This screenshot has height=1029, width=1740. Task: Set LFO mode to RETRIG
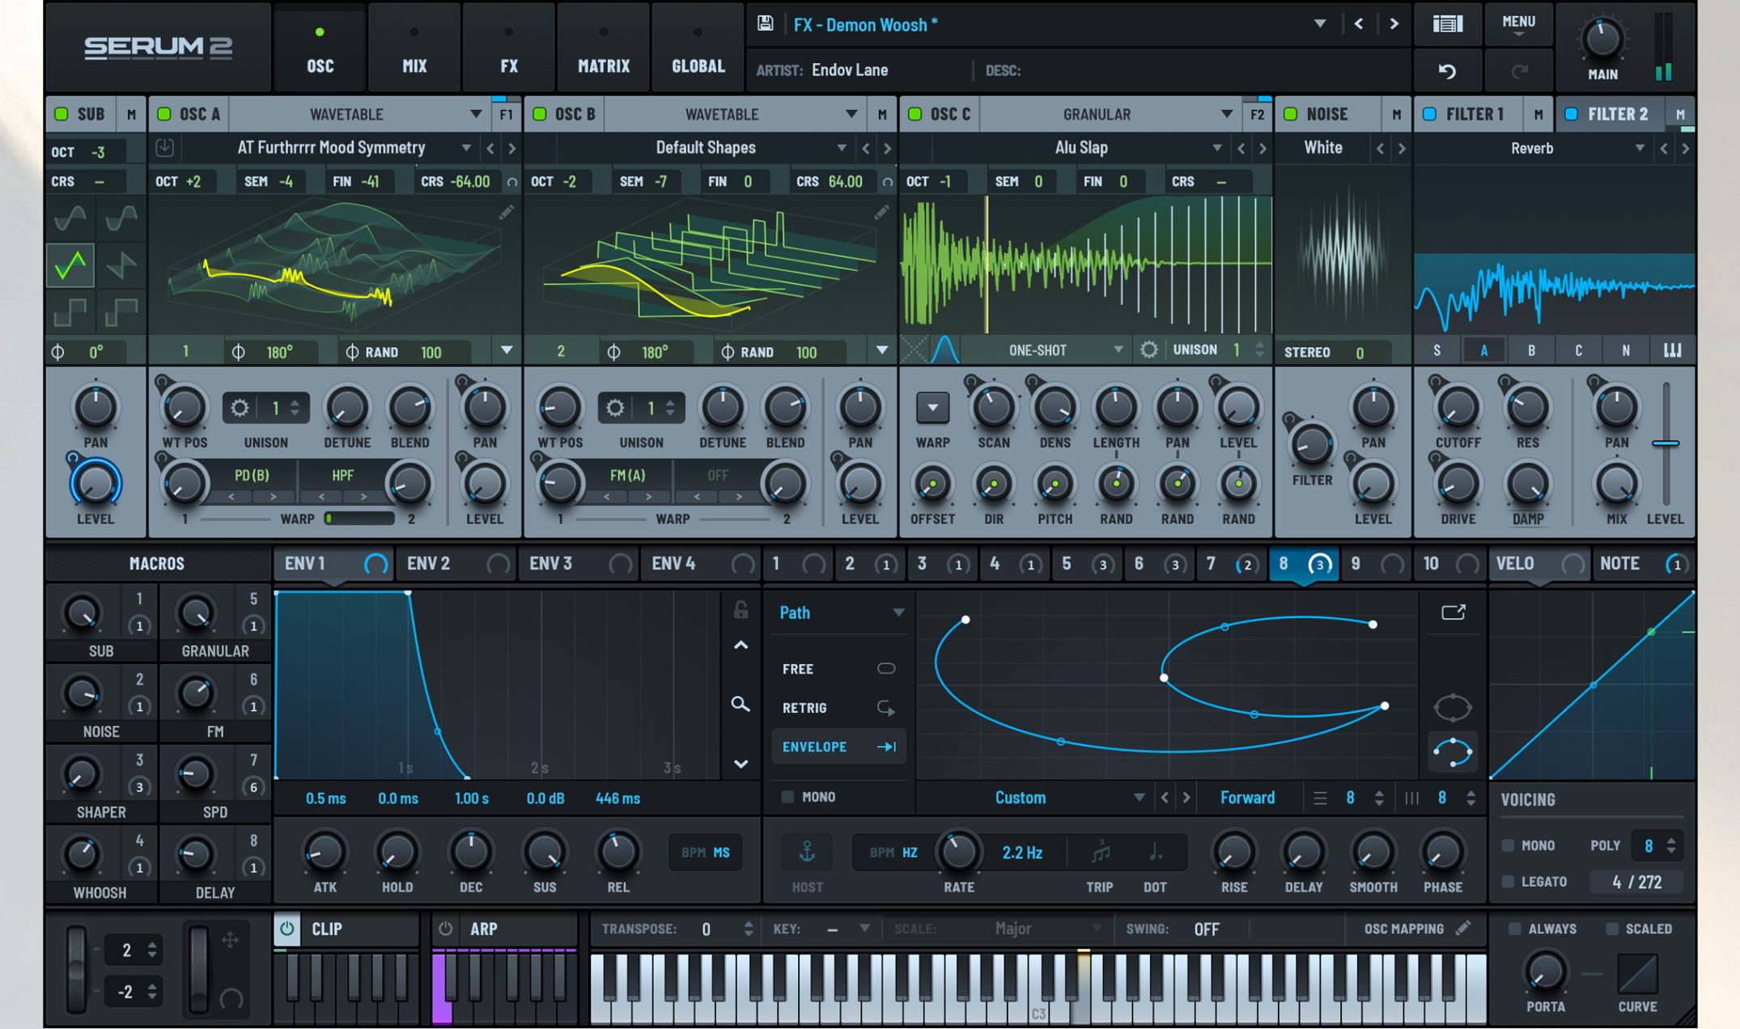(838, 708)
